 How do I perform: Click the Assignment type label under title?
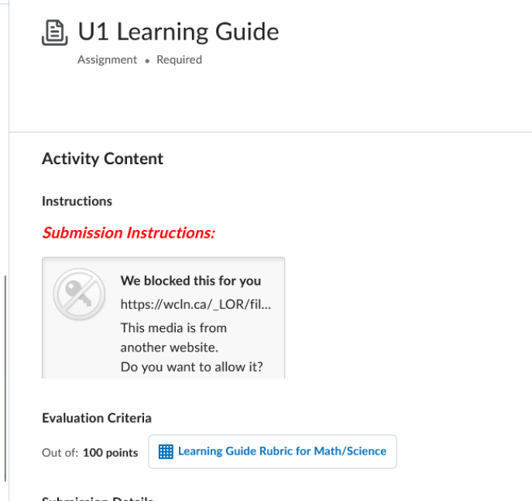pos(107,60)
